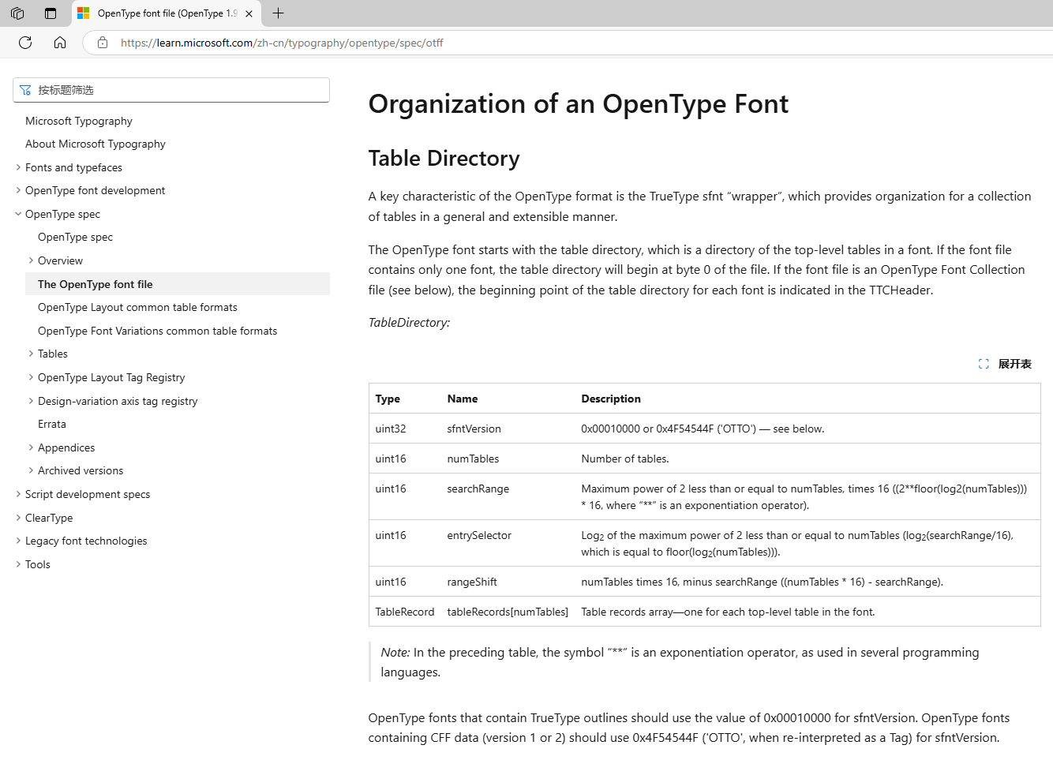Expand OpenType Layout Tag Registry node

tap(31, 377)
